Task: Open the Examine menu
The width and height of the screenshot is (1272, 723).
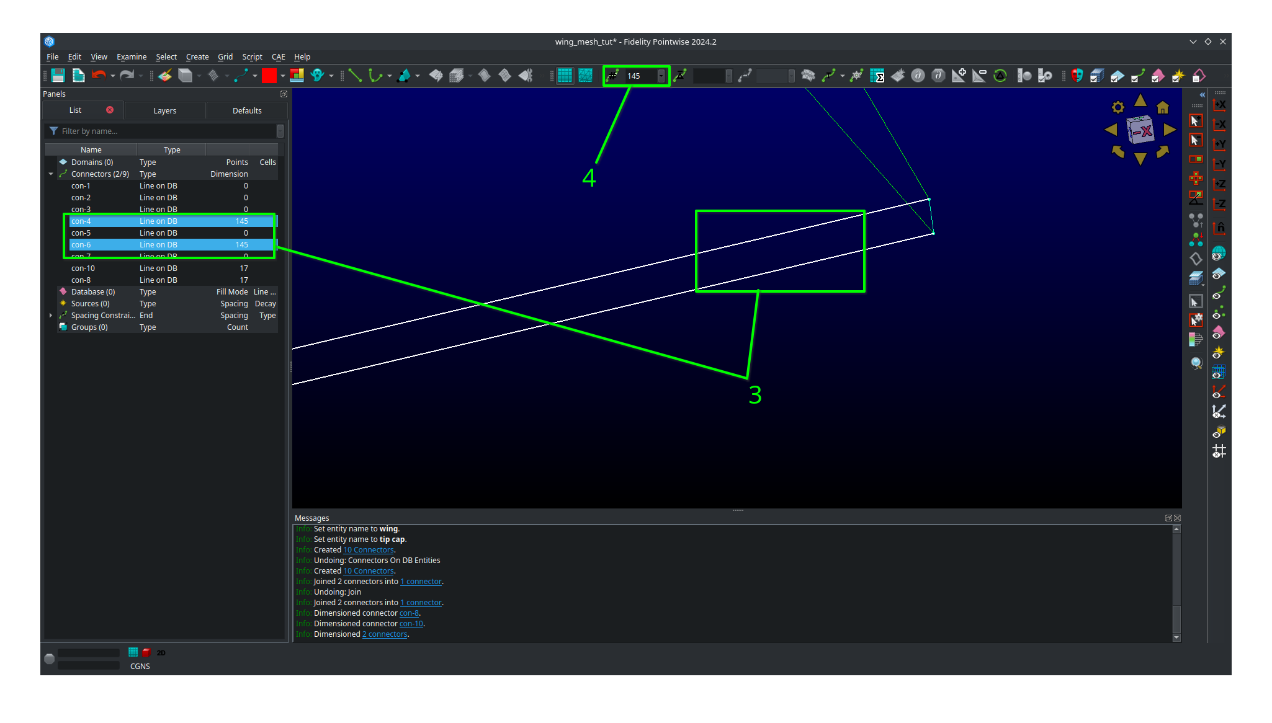Action: tap(132, 56)
